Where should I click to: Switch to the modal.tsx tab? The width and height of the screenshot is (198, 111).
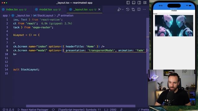(x=50, y=10)
